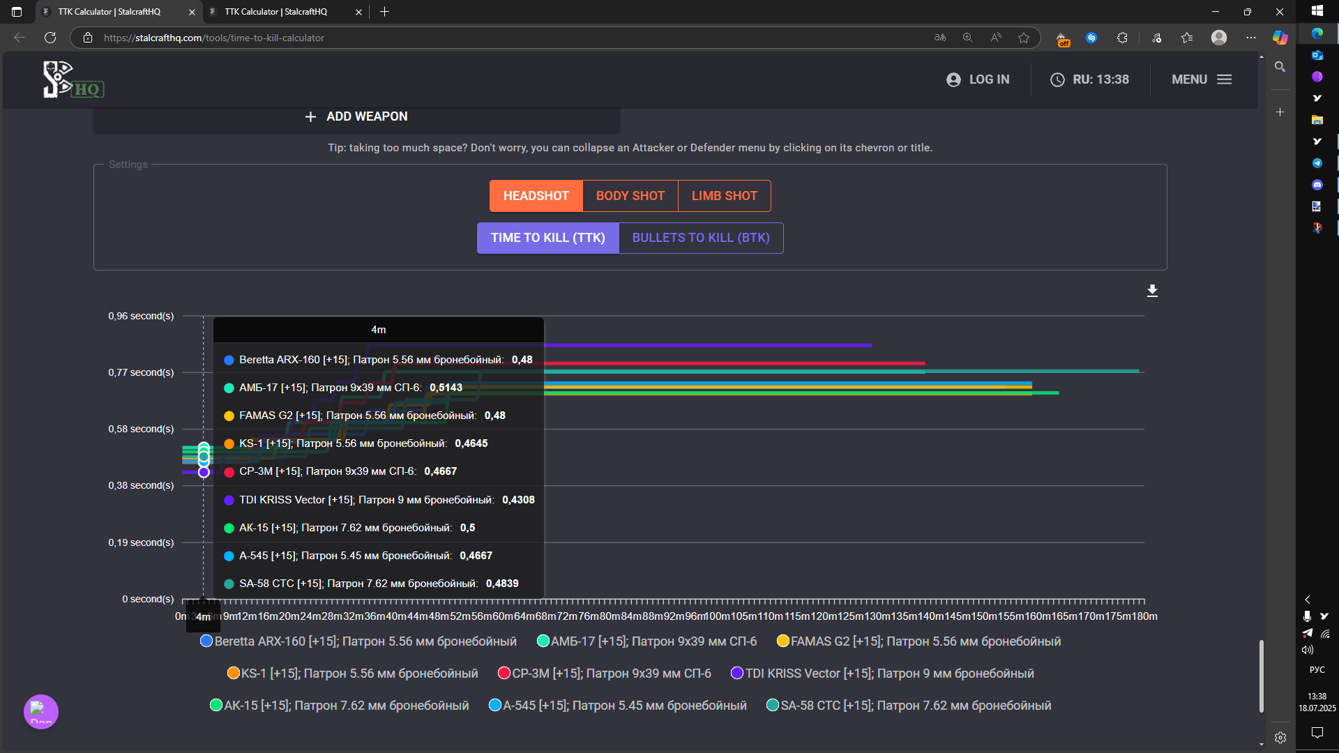Open tab actions menu icon

17,12
